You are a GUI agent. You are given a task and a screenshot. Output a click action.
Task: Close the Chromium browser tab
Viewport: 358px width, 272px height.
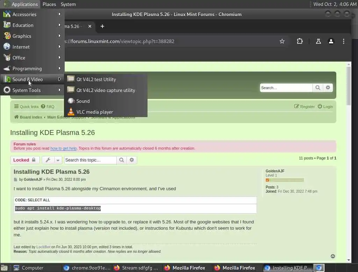[90, 26]
